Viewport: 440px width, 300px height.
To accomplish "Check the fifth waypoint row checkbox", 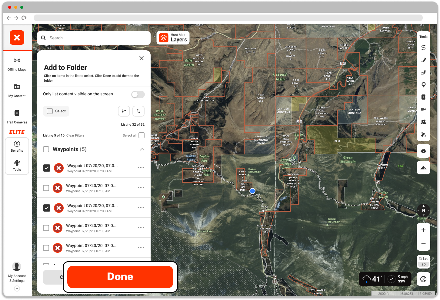I will click(46, 248).
